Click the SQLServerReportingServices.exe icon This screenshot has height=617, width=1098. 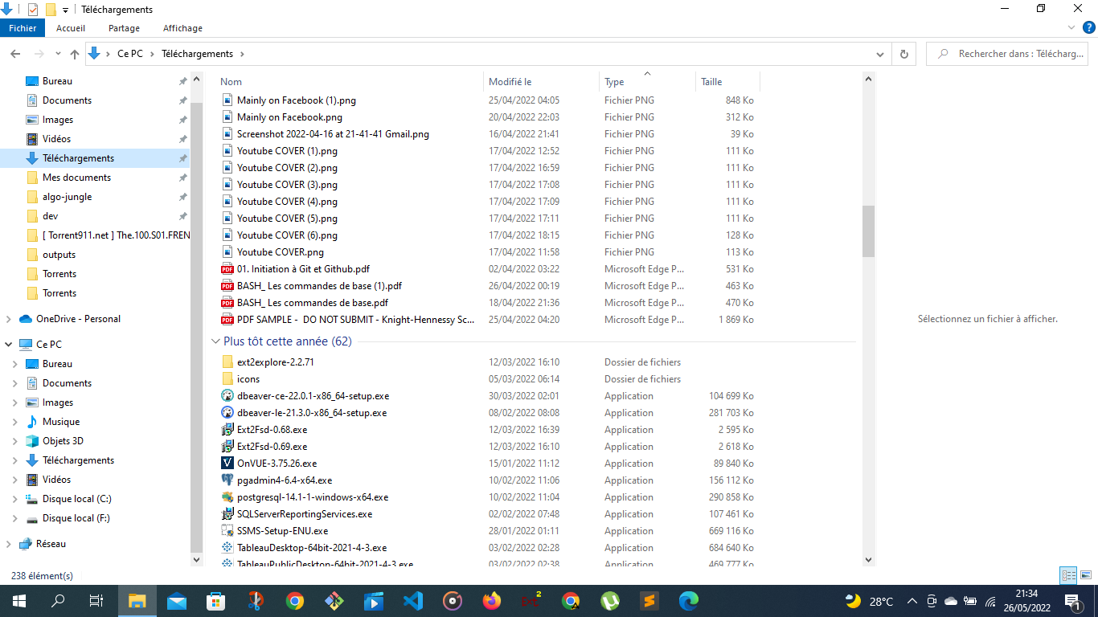[227, 514]
